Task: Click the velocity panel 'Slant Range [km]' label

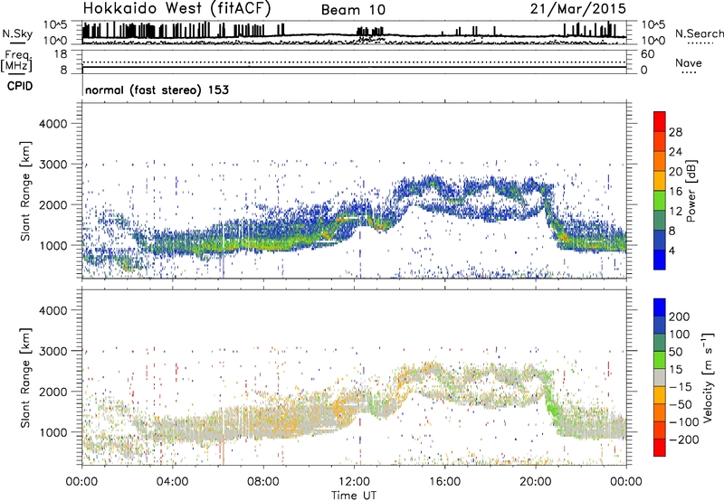Action: pos(25,378)
